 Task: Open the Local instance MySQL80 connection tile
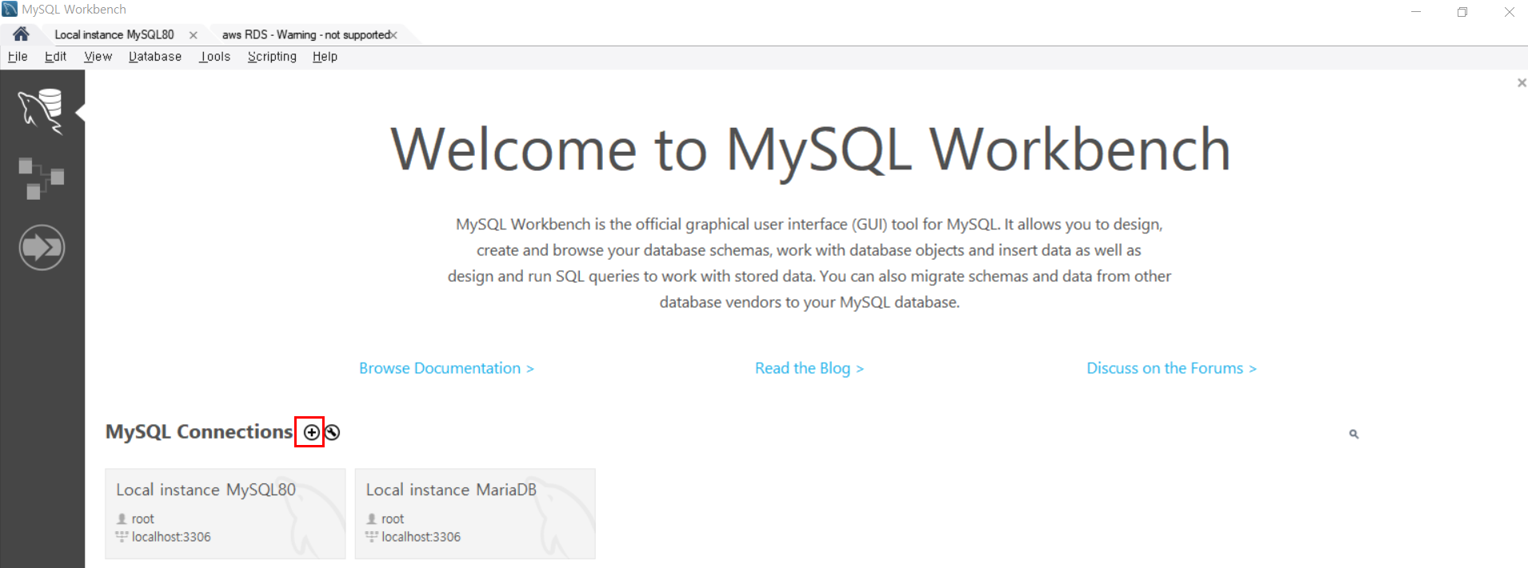coord(225,514)
